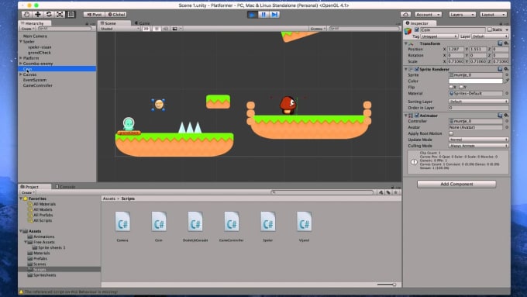Select the Rotate tool in toolbar

[49, 15]
